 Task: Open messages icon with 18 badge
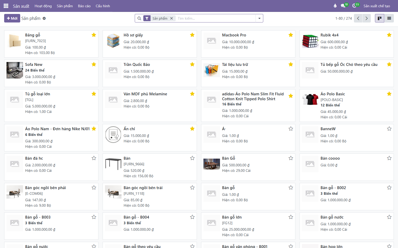344,5
